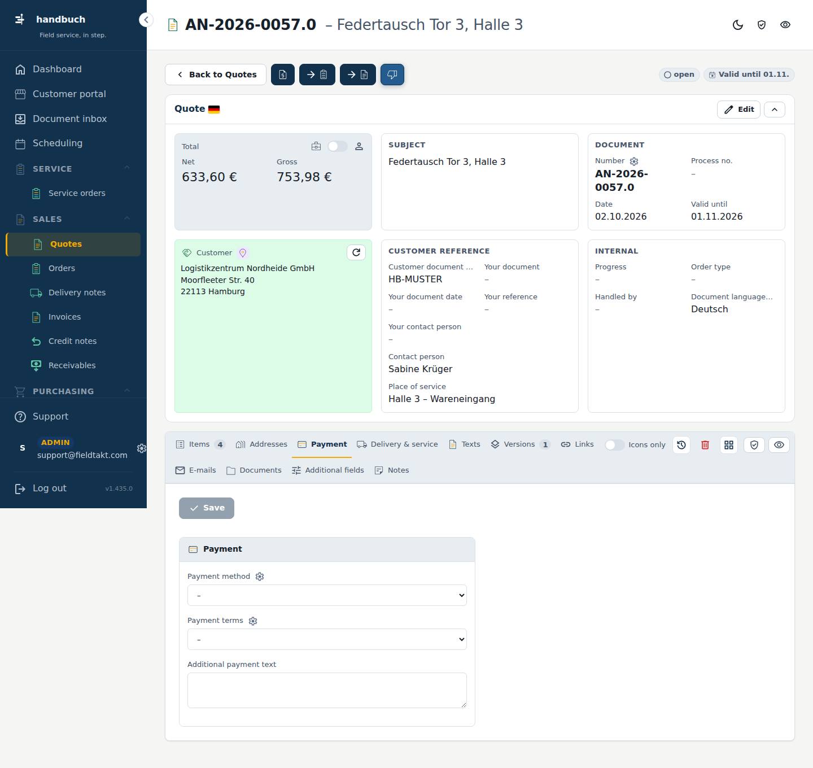Toggle the Total business/private switch
813x768 pixels.
pos(338,146)
